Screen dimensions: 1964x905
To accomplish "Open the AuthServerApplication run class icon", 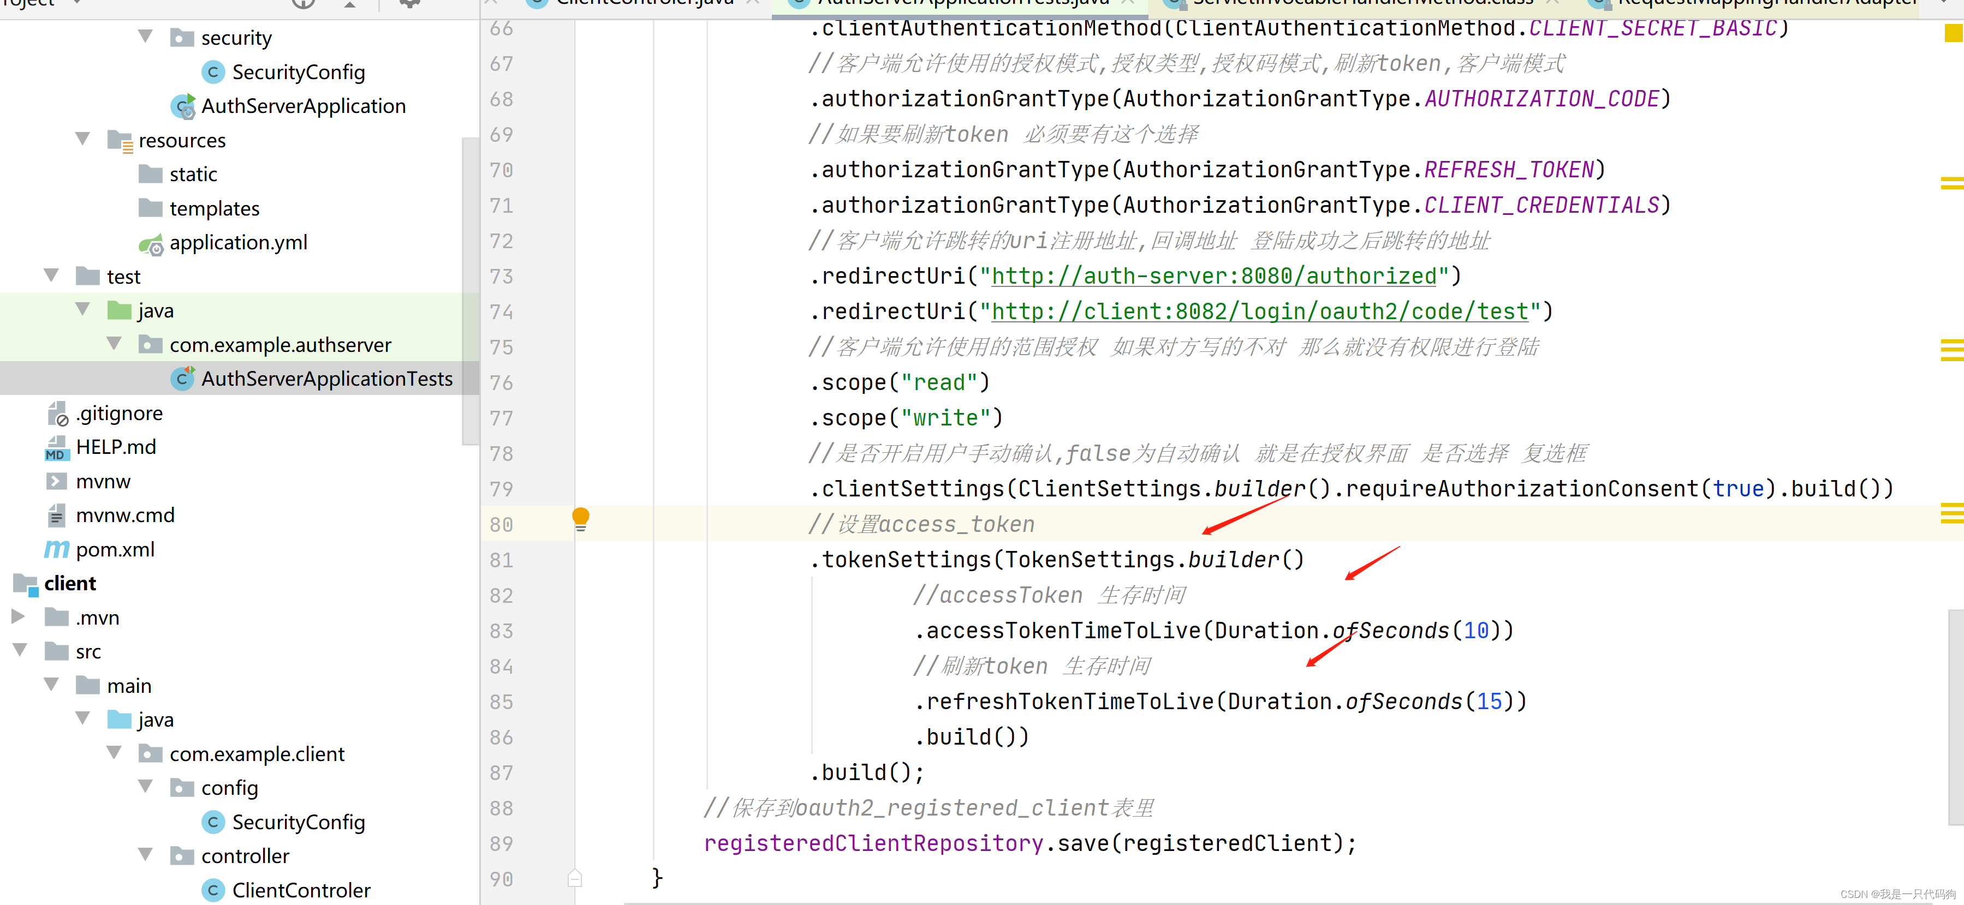I will click(x=183, y=107).
